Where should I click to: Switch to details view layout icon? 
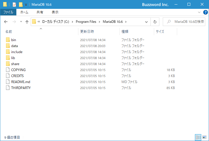(x=198, y=137)
